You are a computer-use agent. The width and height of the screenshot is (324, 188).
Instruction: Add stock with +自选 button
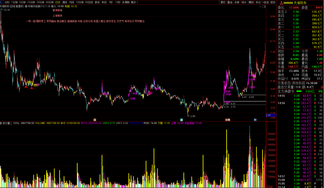[x=266, y=2]
